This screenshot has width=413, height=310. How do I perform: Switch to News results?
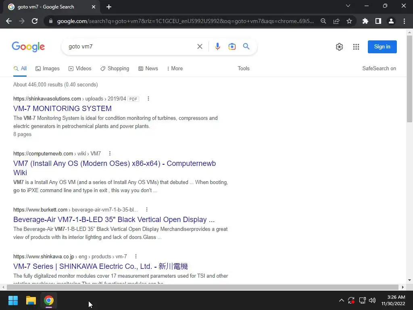(148, 69)
